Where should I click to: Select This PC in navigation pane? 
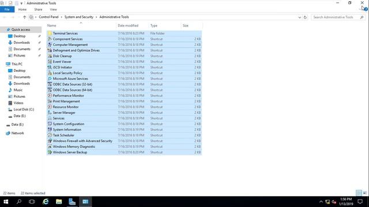(x=17, y=64)
